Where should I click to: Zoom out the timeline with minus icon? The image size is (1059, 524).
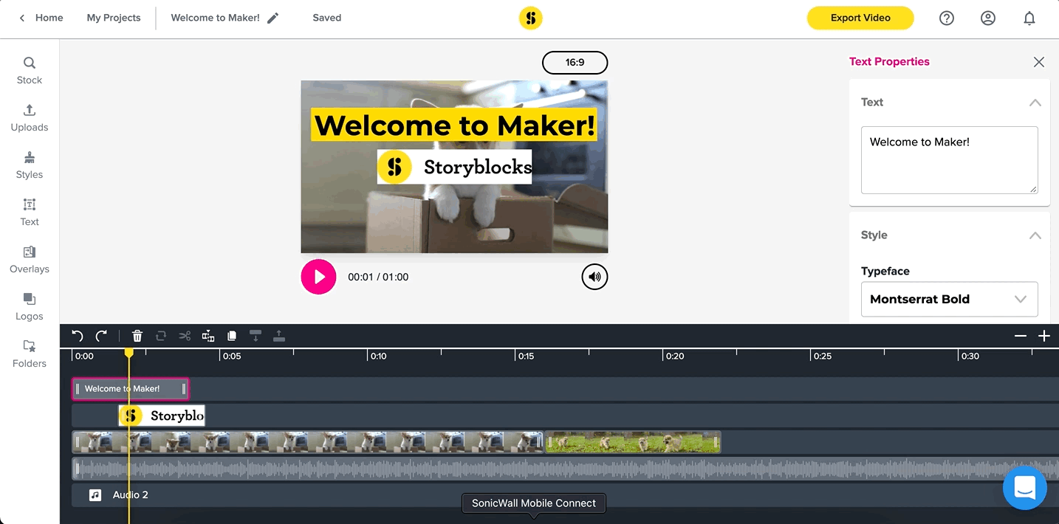(1021, 336)
